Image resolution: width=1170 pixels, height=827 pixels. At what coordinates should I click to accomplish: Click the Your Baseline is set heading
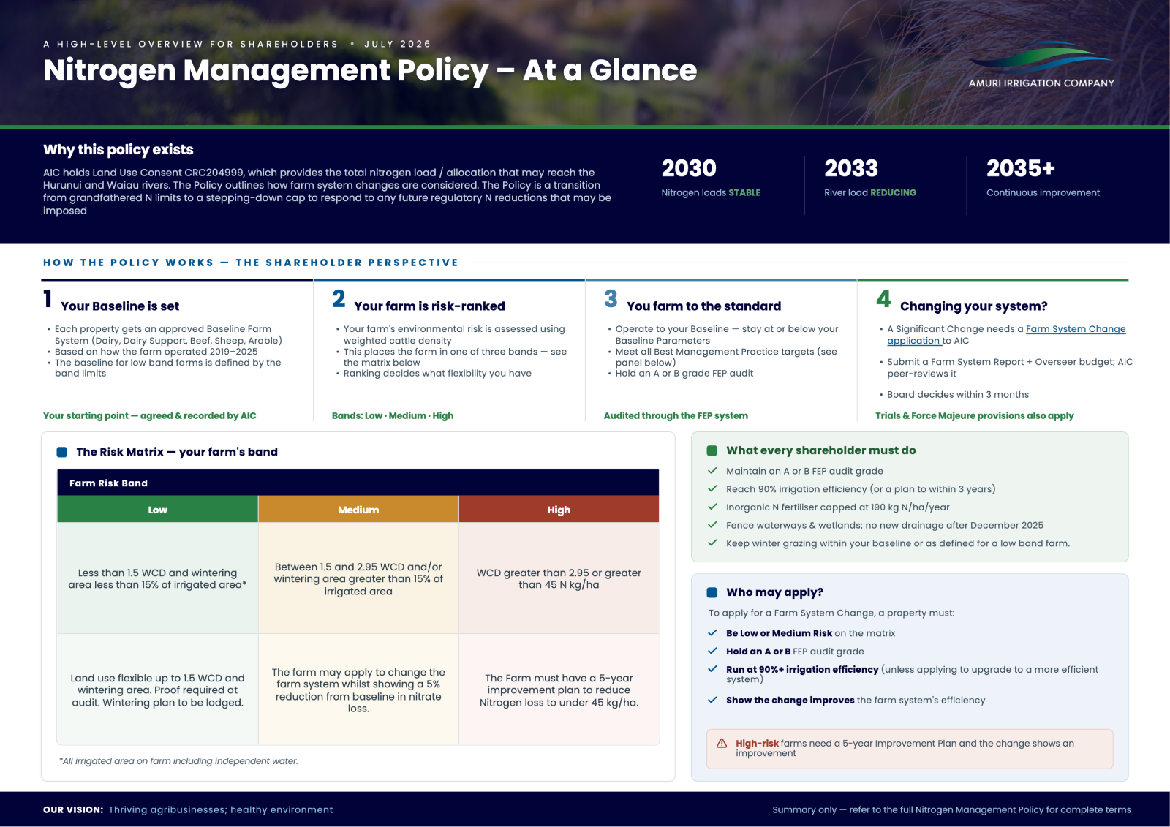120,306
